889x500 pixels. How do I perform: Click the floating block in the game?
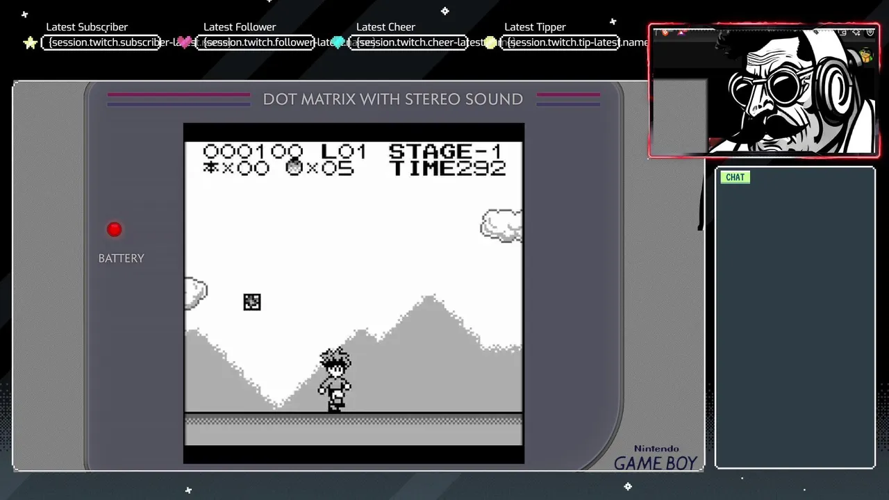pos(252,301)
